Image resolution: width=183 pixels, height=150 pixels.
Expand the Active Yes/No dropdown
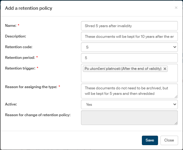(129, 104)
